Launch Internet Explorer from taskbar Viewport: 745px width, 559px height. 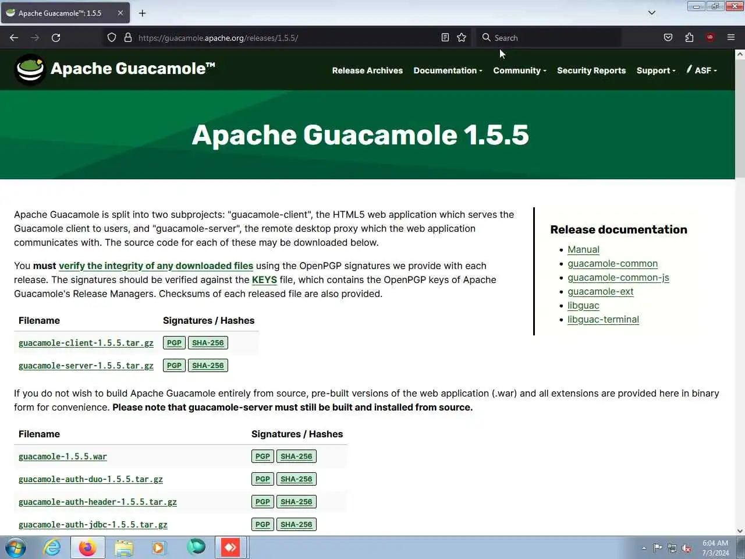(52, 548)
